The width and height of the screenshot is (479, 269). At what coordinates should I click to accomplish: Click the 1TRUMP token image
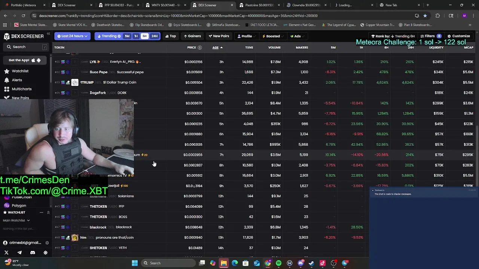click(75, 82)
